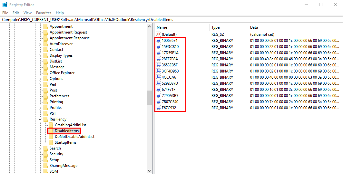Image resolution: width=343 pixels, height=174 pixels.
Task: Select the SQM key
Action: pos(54,171)
